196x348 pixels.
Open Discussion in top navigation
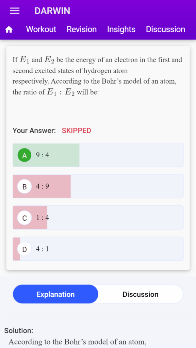click(165, 29)
